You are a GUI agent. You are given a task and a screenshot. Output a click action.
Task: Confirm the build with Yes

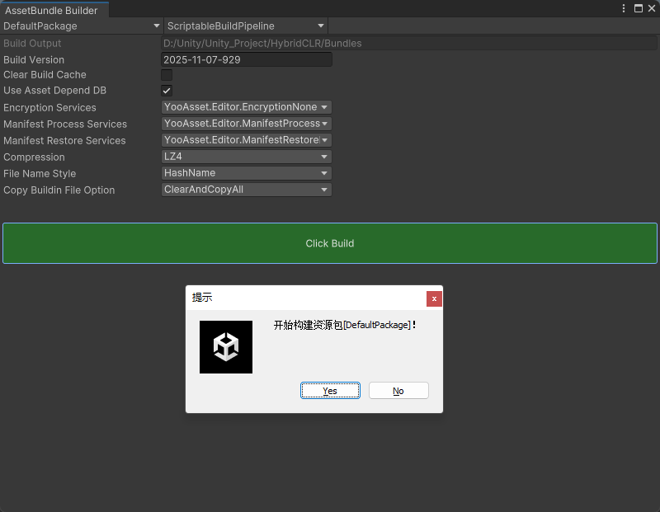330,391
